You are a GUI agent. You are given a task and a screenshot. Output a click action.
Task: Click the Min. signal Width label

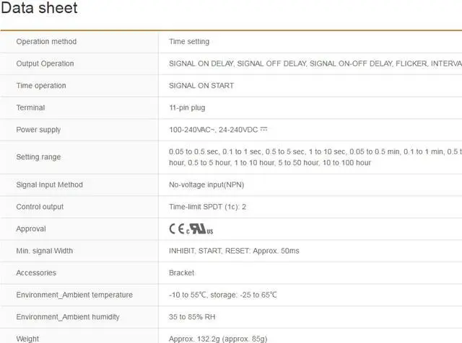pos(44,251)
